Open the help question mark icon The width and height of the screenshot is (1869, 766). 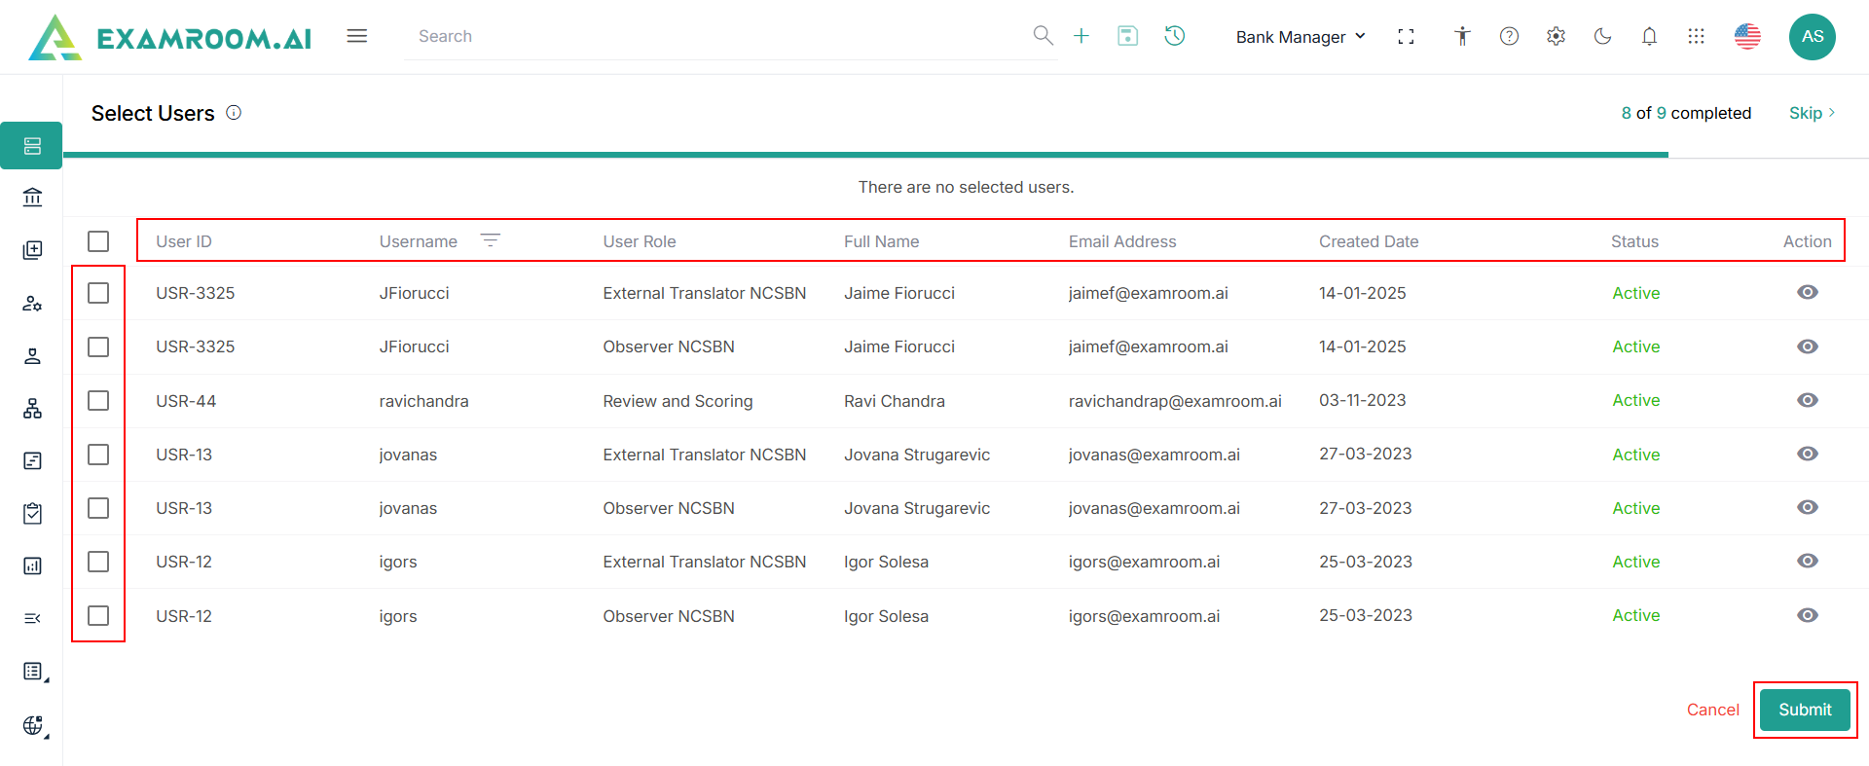[1509, 36]
